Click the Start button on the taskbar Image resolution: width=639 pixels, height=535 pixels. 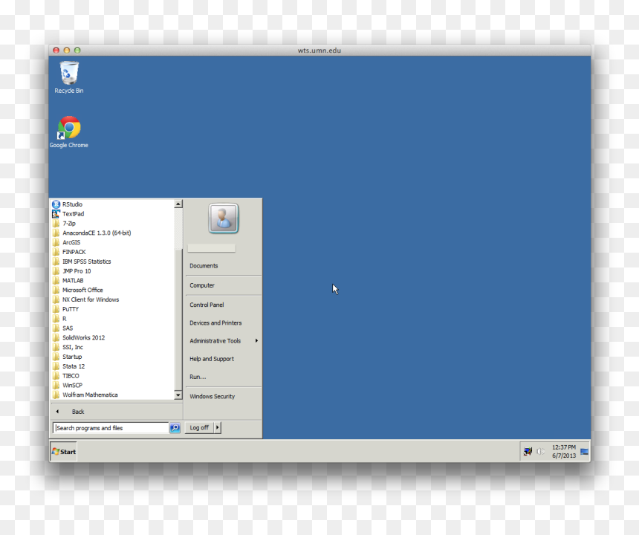pyautogui.click(x=64, y=452)
